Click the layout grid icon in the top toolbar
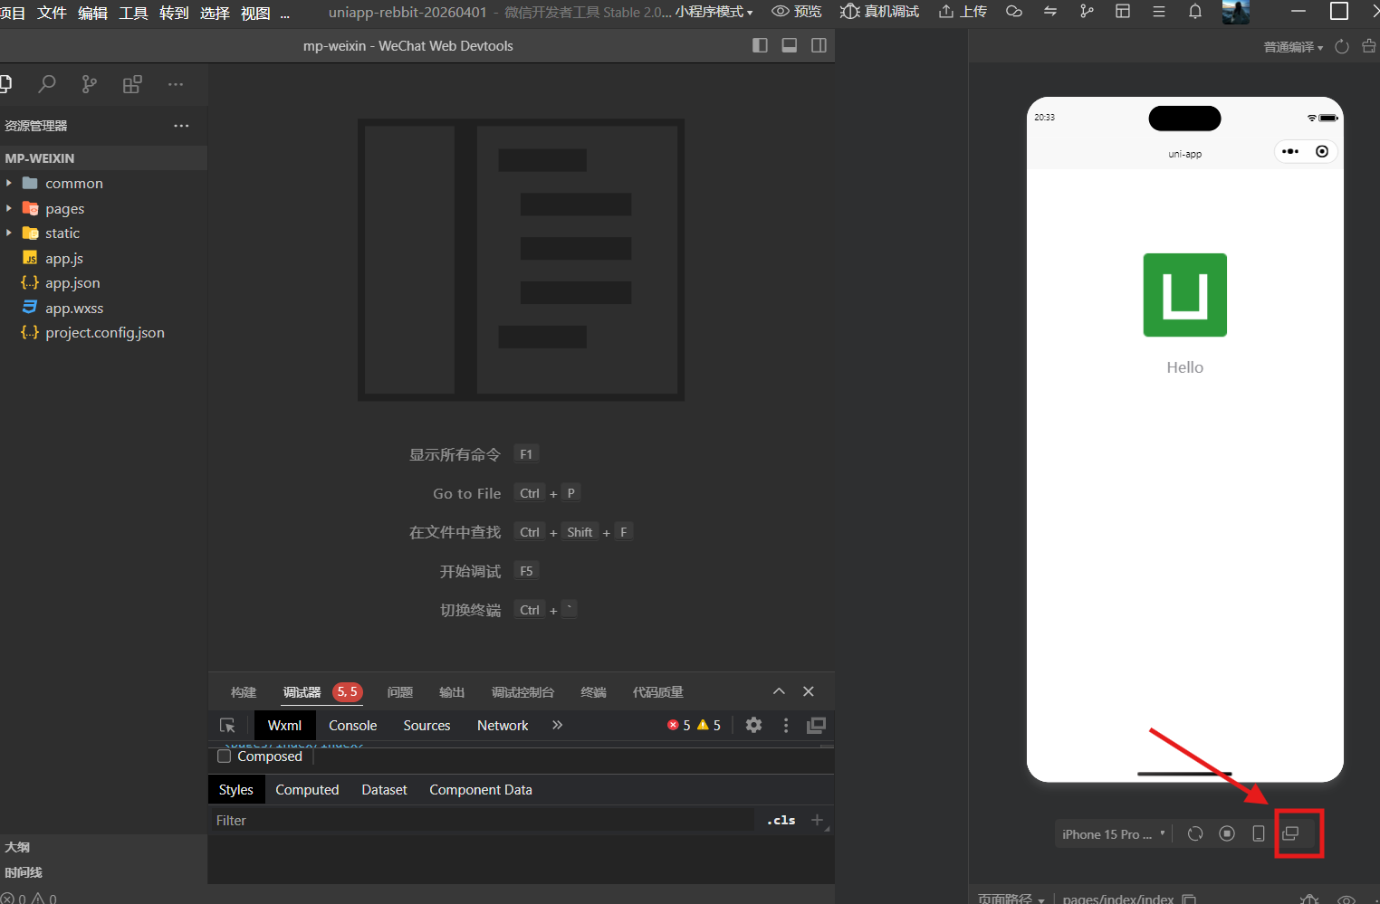1380x904 pixels. tap(1123, 12)
